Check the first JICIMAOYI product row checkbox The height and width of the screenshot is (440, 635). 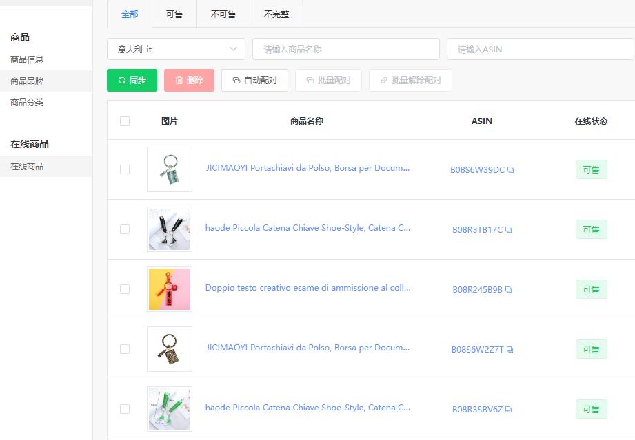point(125,169)
